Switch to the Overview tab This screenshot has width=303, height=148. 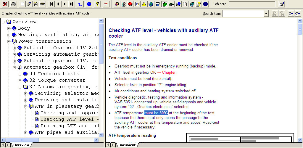[21, 145]
